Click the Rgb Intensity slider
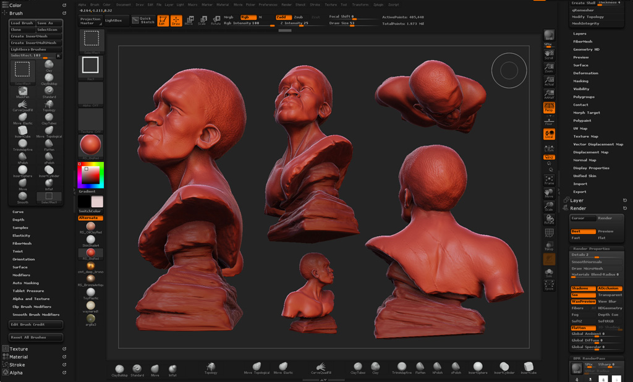The image size is (633, 382). 247,23
